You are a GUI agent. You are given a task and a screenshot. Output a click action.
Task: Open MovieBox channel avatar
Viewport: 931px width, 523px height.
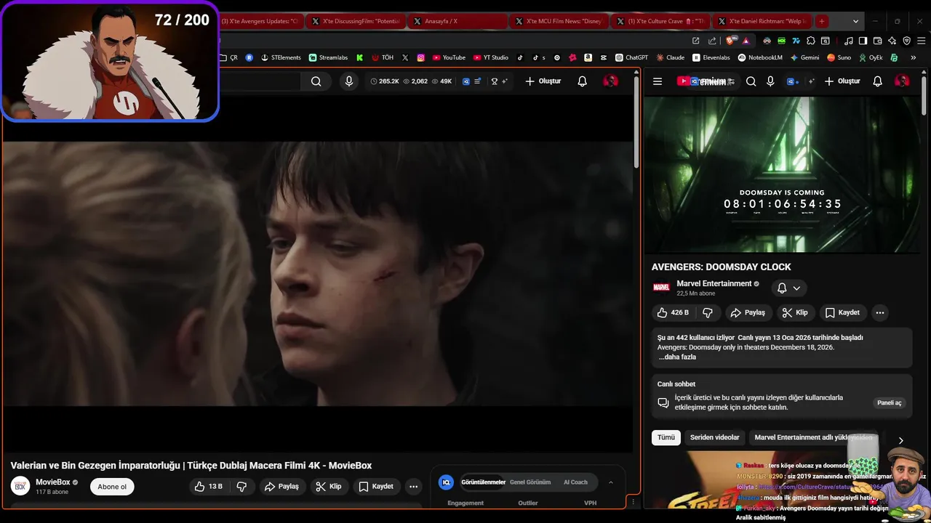pos(20,486)
